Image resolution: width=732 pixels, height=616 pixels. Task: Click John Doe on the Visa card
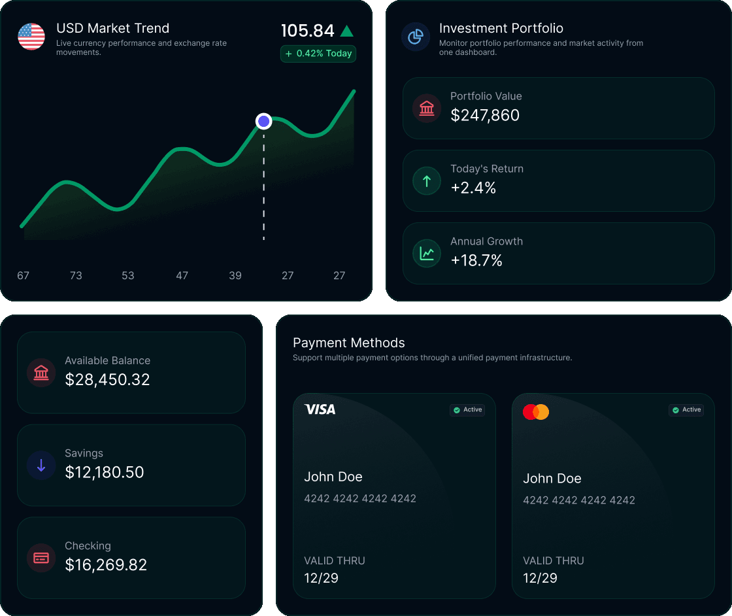coord(333,477)
